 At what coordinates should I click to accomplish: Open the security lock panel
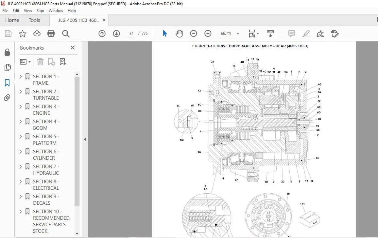pos(7,52)
